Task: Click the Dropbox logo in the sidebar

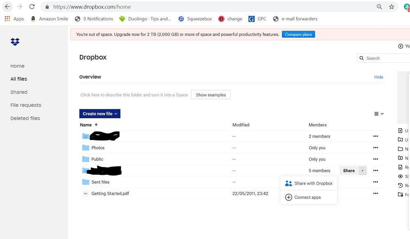Action: 15,42
